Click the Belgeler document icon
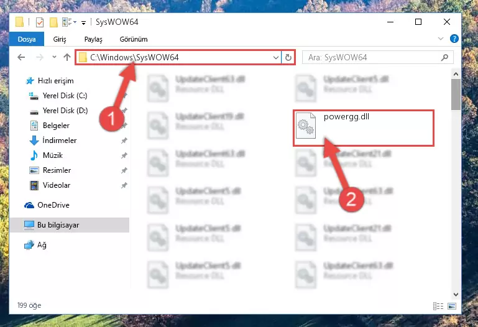The width and height of the screenshot is (478, 327). pos(34,125)
